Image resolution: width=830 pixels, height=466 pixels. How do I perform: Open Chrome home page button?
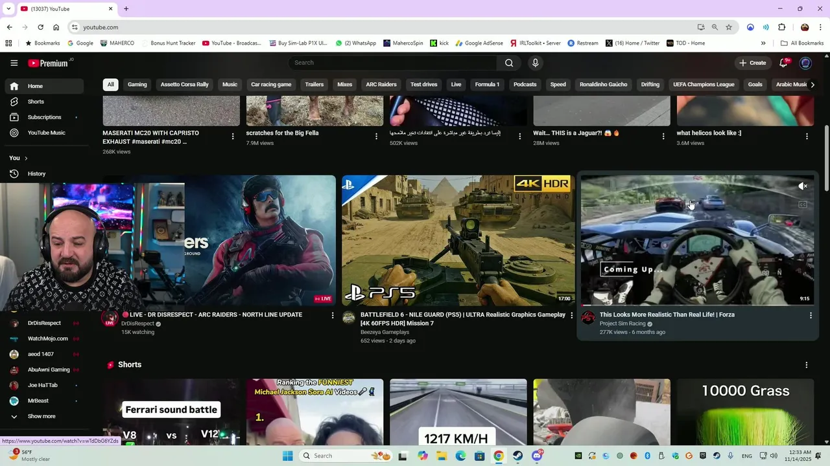(x=56, y=27)
